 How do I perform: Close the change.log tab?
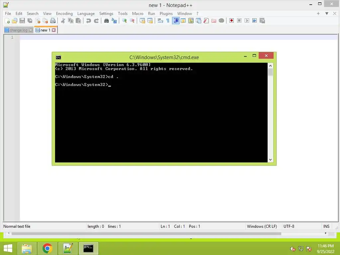coord(31,30)
